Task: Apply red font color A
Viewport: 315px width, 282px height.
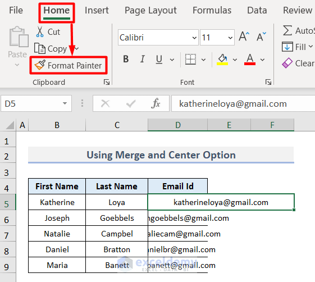Action: [250, 60]
